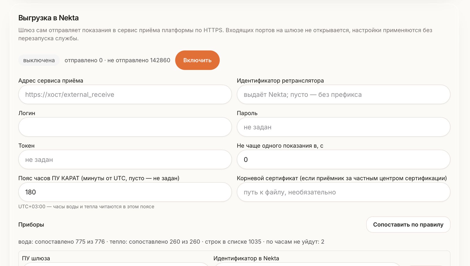The image size is (470, 266).
Task: Click the Токен field label
Action: (x=26, y=146)
